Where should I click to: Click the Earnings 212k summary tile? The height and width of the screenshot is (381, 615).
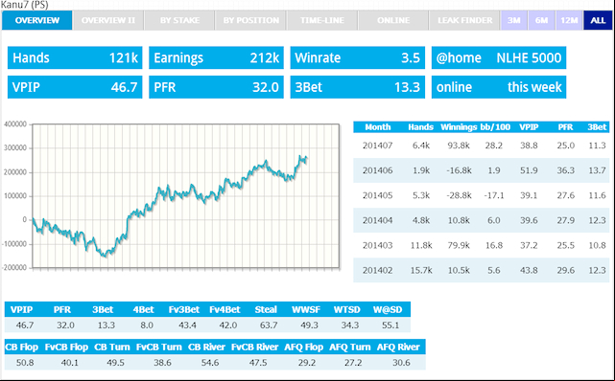(216, 57)
